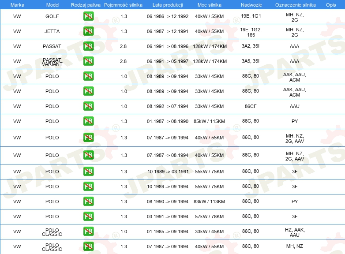
Task: Click the date range 01.1987 -> 08.1990
Action: [168, 121]
